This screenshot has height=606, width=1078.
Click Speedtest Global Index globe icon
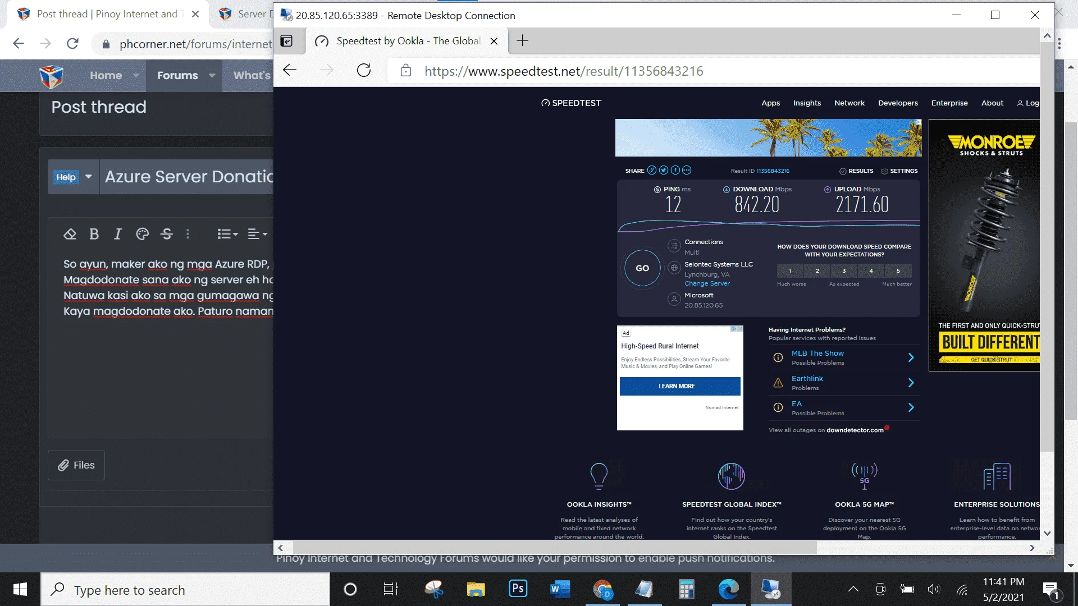click(x=731, y=476)
